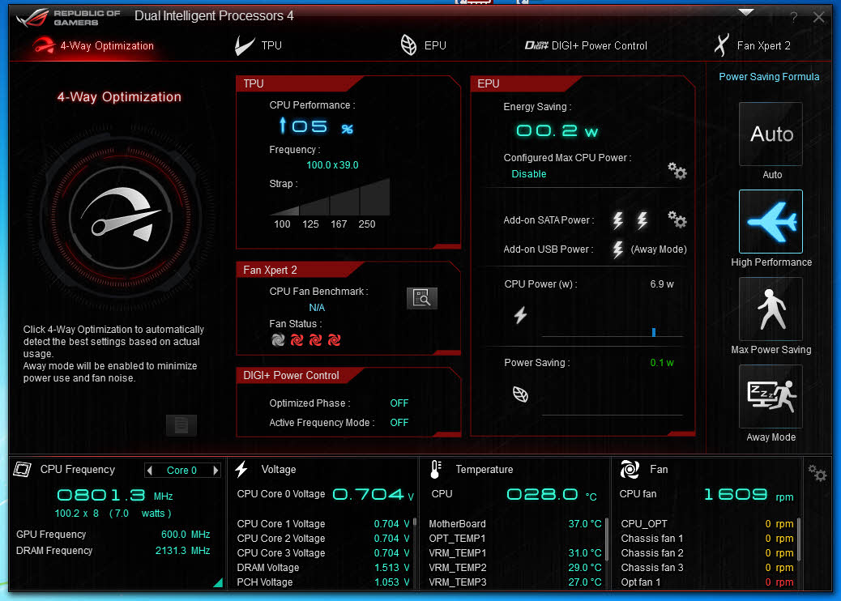Open monitoring panel settings gear
The height and width of the screenshot is (601, 841).
point(818,473)
